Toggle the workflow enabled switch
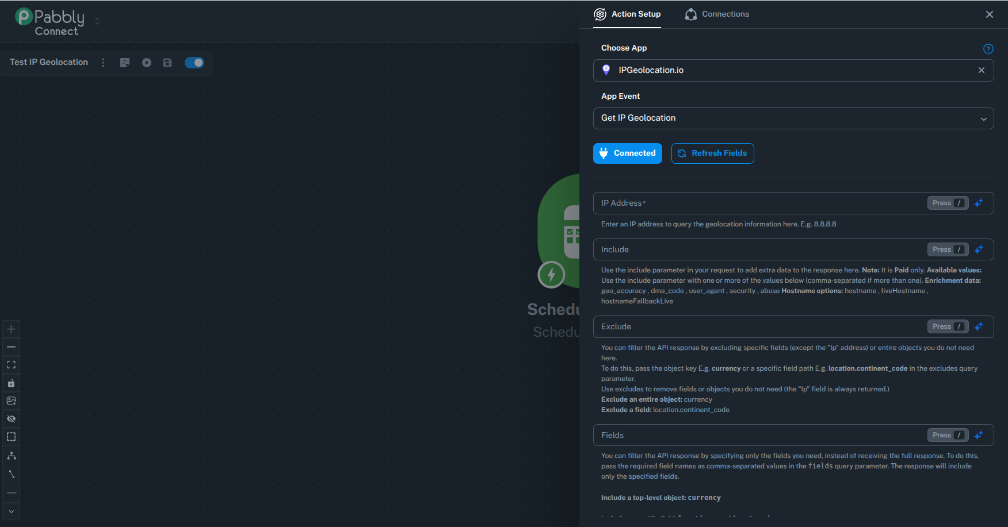Screen dimensions: 1008x527 click(194, 63)
